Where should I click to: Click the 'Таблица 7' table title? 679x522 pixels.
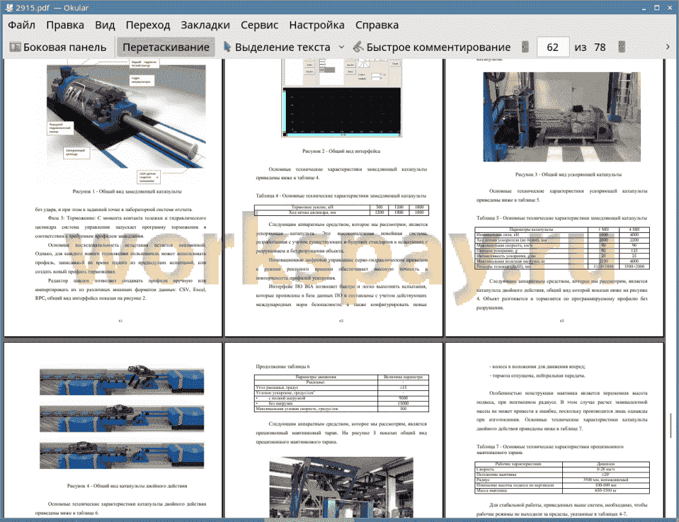(550, 449)
